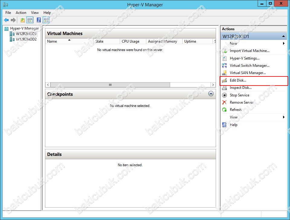Collapse the W12R2NOD1 actions section arrow

283,37
